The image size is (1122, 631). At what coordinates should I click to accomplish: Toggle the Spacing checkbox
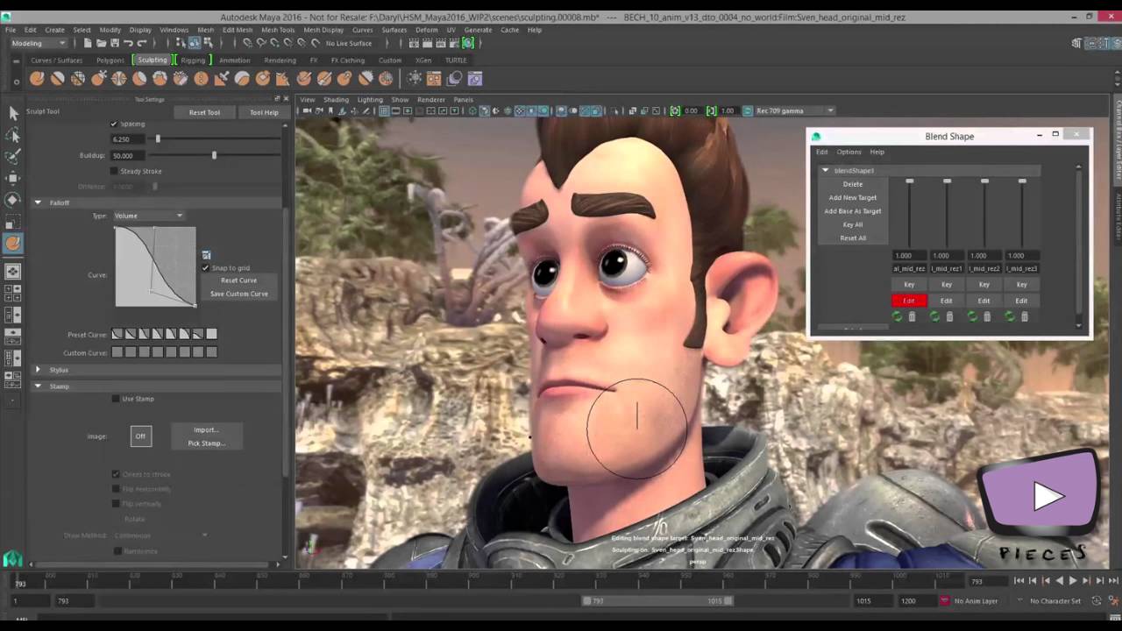pos(114,124)
